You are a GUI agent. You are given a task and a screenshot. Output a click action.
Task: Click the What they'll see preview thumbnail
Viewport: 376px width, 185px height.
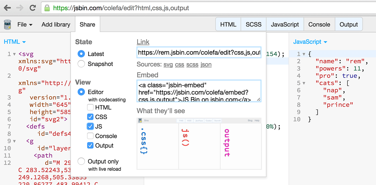click(199, 144)
